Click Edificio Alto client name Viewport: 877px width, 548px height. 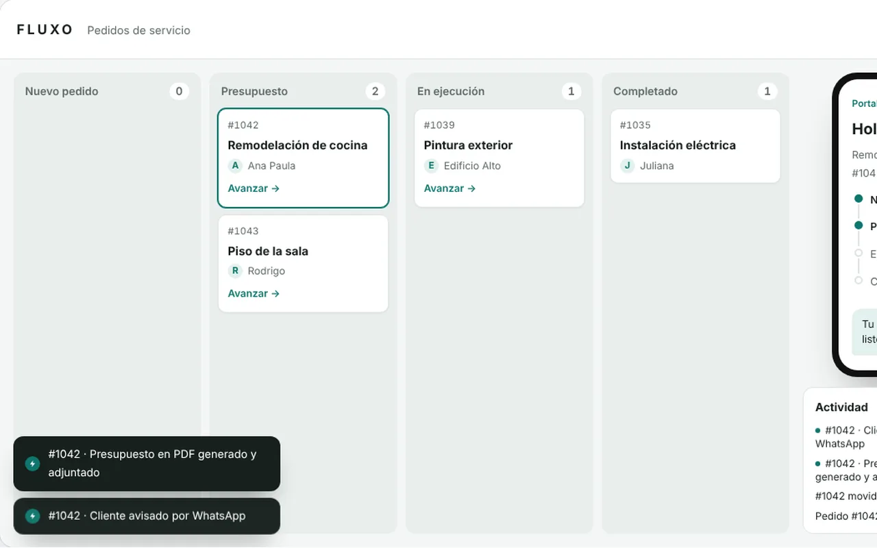(x=472, y=166)
